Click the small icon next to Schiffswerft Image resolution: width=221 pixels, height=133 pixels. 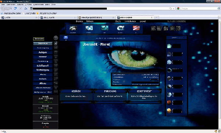pyautogui.click(x=56, y=66)
